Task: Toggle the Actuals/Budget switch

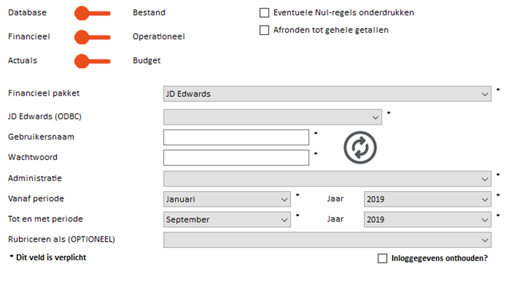Action: pos(93,61)
